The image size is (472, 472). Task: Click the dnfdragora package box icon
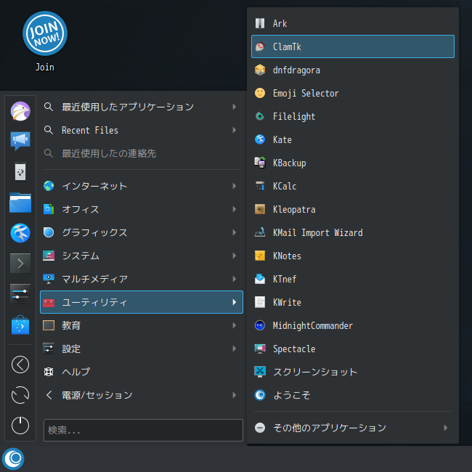260,70
